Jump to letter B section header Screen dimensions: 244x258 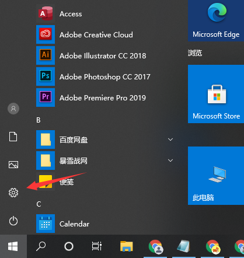pyautogui.click(x=39, y=120)
